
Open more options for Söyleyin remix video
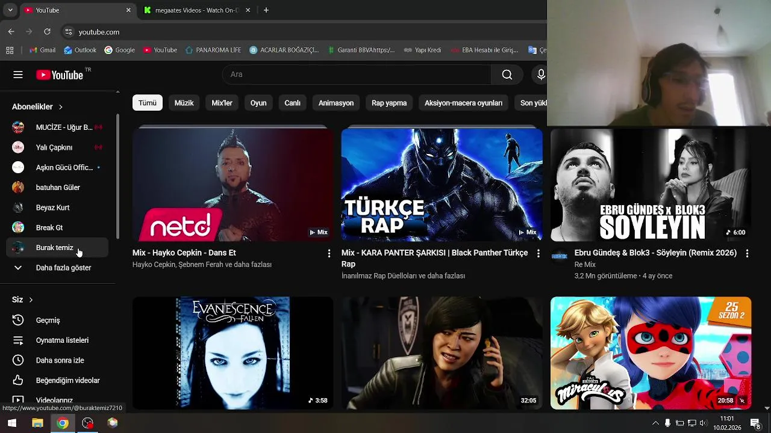click(x=747, y=254)
